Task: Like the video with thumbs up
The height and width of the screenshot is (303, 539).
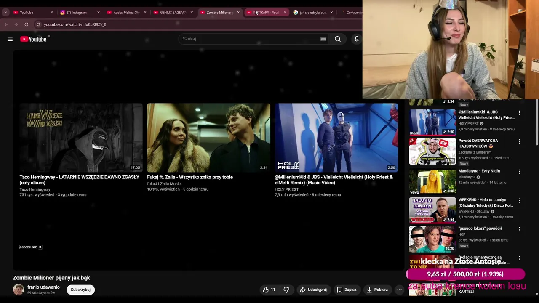Action: [269, 290]
